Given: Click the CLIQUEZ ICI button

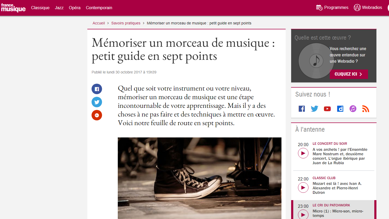Looking at the screenshot, I should (349, 74).
